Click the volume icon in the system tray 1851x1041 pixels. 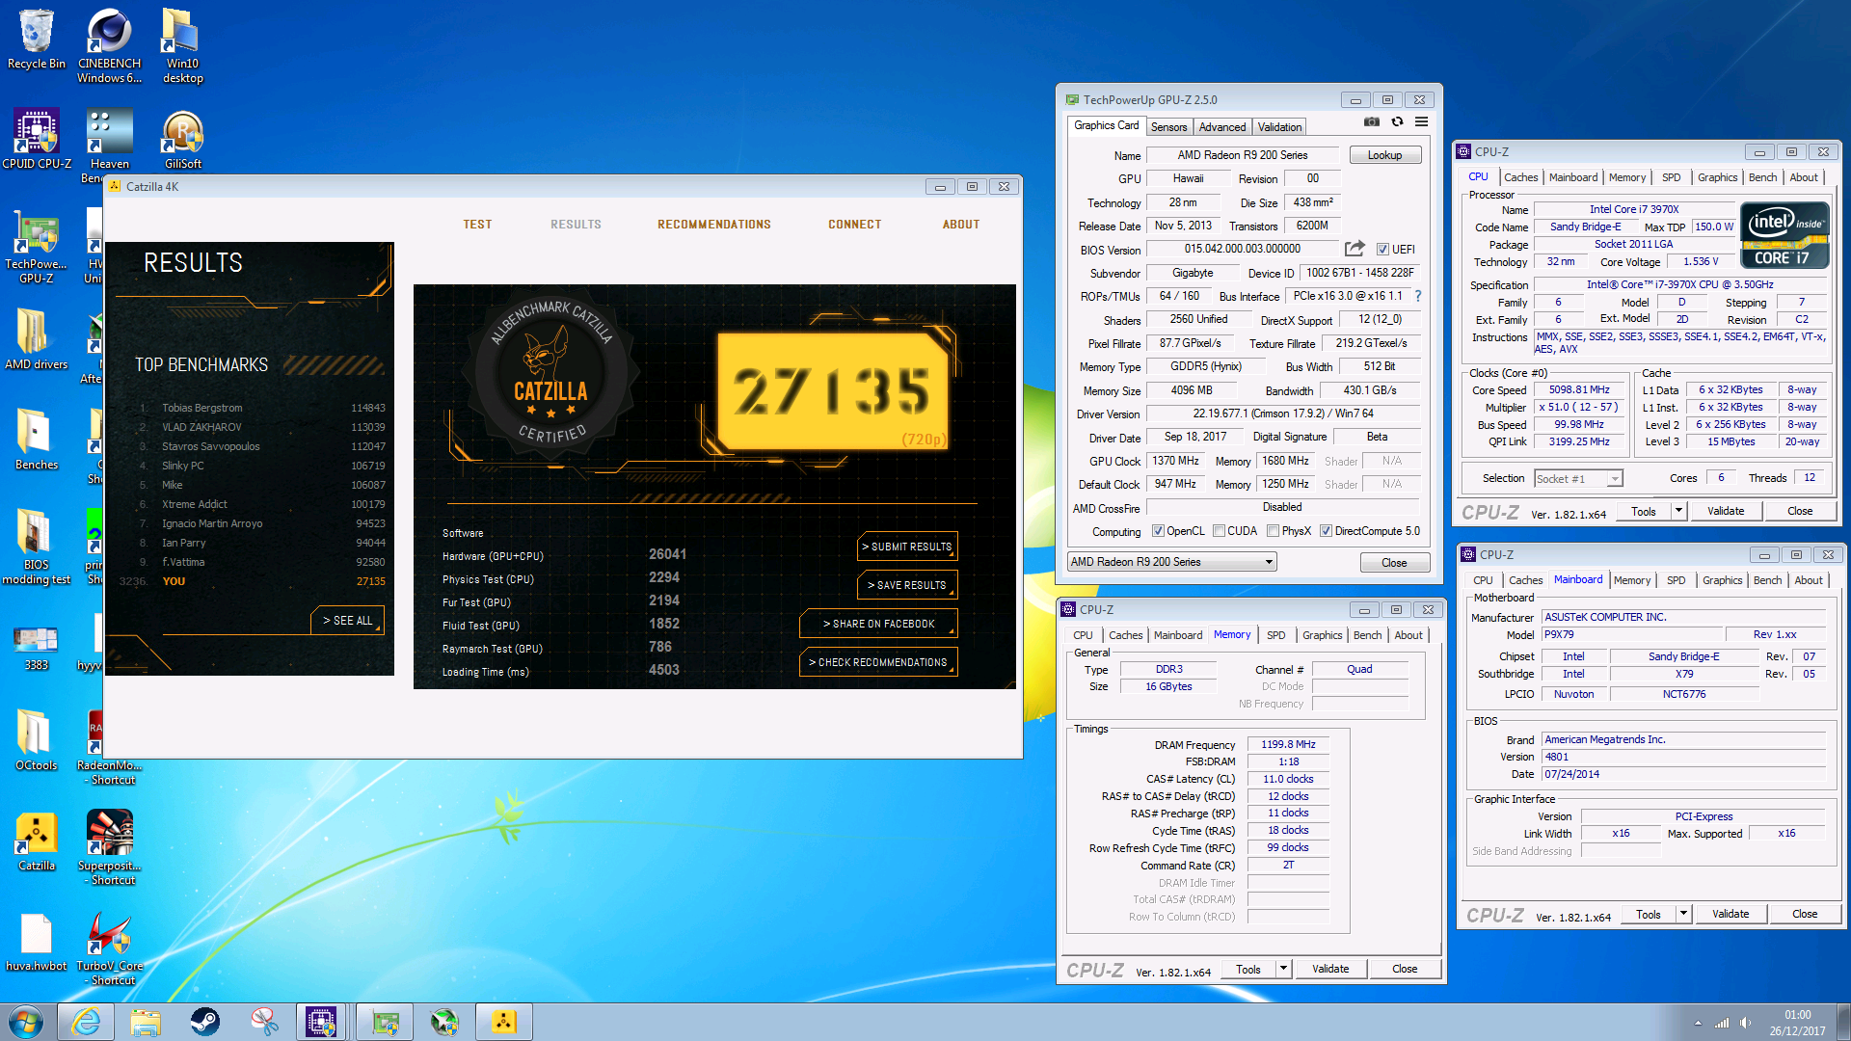point(1745,1023)
